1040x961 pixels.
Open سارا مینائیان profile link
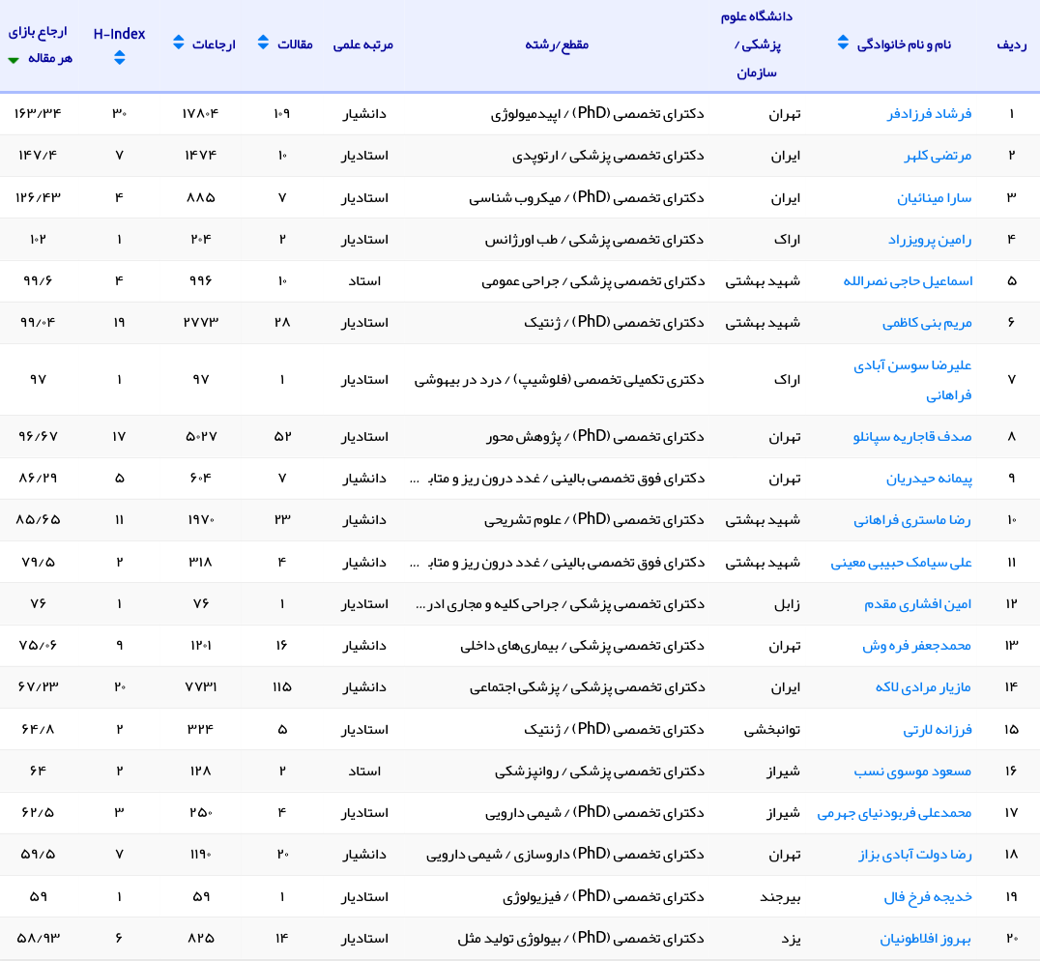tap(935, 198)
